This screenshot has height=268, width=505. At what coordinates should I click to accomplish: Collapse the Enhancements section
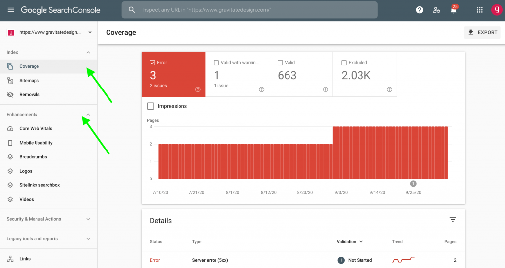[88, 115]
